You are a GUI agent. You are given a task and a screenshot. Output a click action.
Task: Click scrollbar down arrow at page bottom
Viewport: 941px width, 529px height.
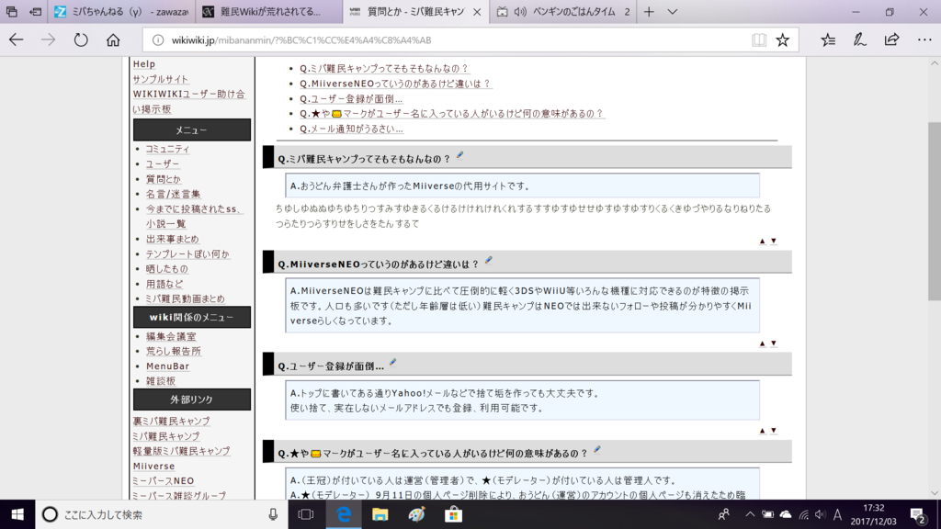pos(935,493)
